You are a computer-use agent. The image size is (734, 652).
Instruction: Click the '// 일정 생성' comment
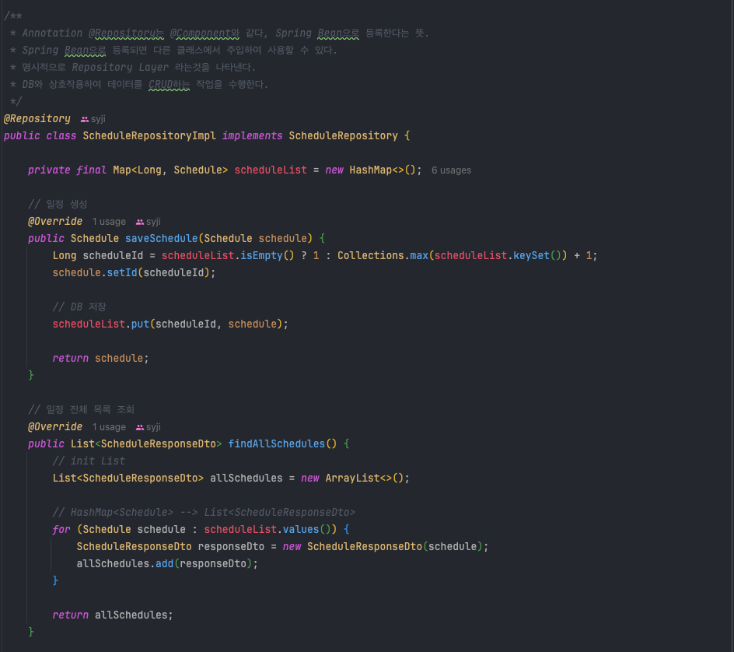tap(58, 204)
